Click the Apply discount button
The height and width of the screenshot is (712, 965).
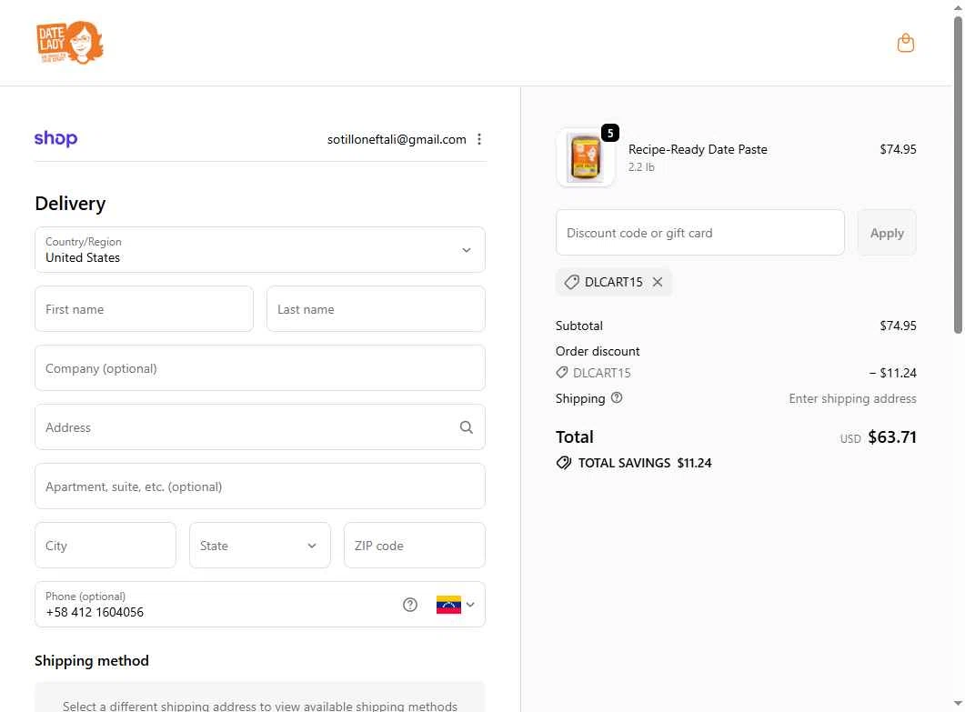(886, 233)
